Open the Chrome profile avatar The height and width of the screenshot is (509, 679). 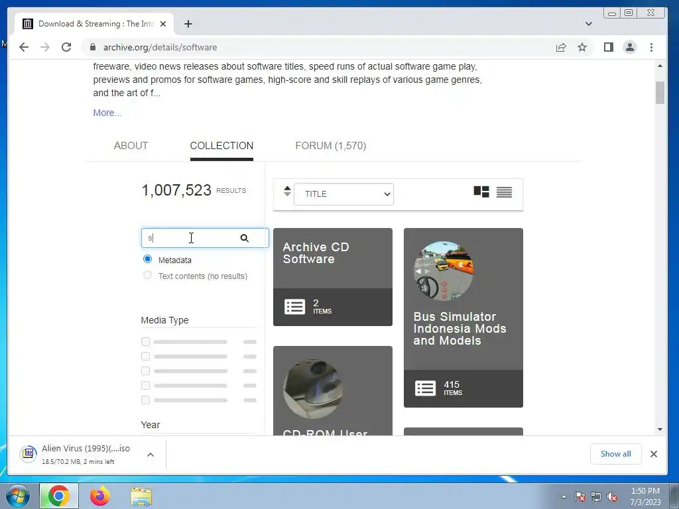coord(630,47)
